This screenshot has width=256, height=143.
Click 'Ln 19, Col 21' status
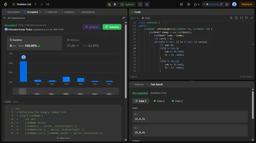(246, 77)
